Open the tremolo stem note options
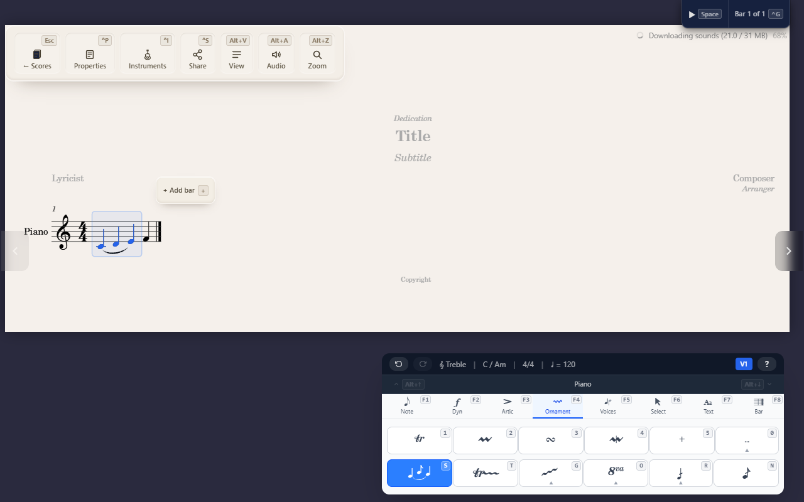The width and height of the screenshot is (804, 502). point(682,473)
